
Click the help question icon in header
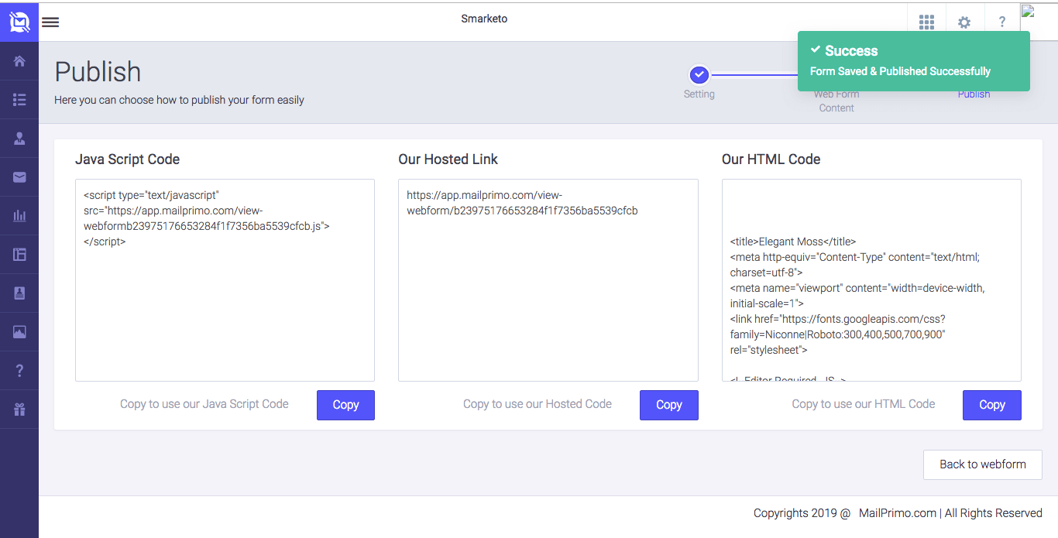(1002, 22)
